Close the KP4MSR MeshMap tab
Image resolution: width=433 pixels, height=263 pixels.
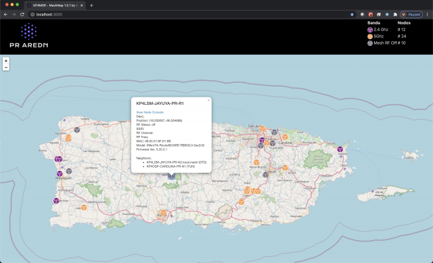point(81,5)
